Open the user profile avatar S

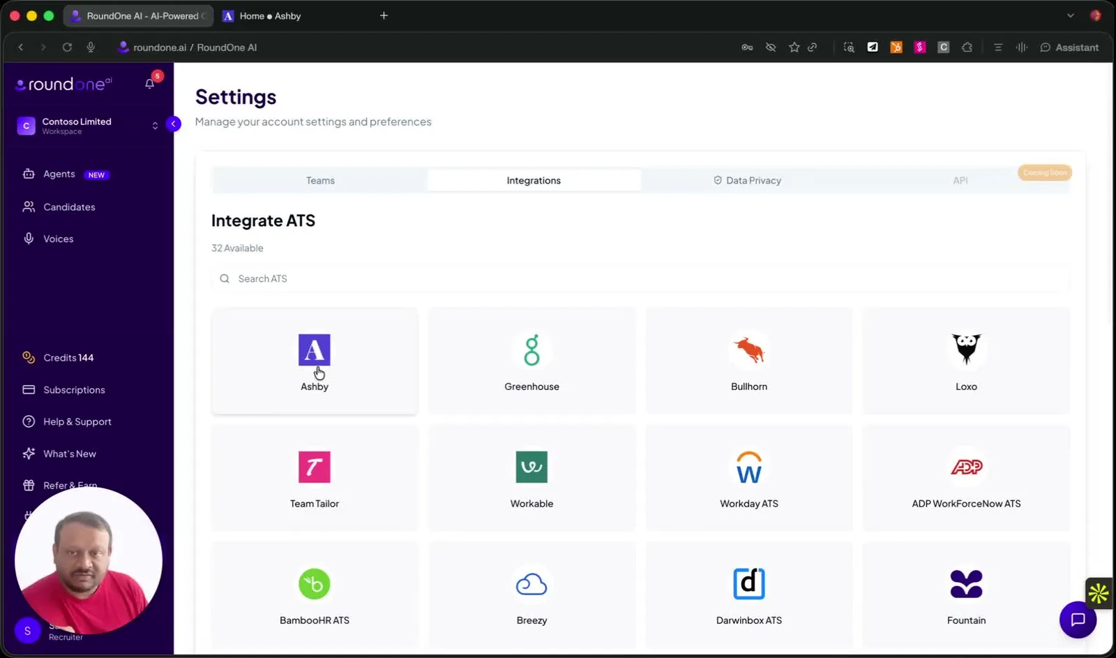(x=27, y=631)
